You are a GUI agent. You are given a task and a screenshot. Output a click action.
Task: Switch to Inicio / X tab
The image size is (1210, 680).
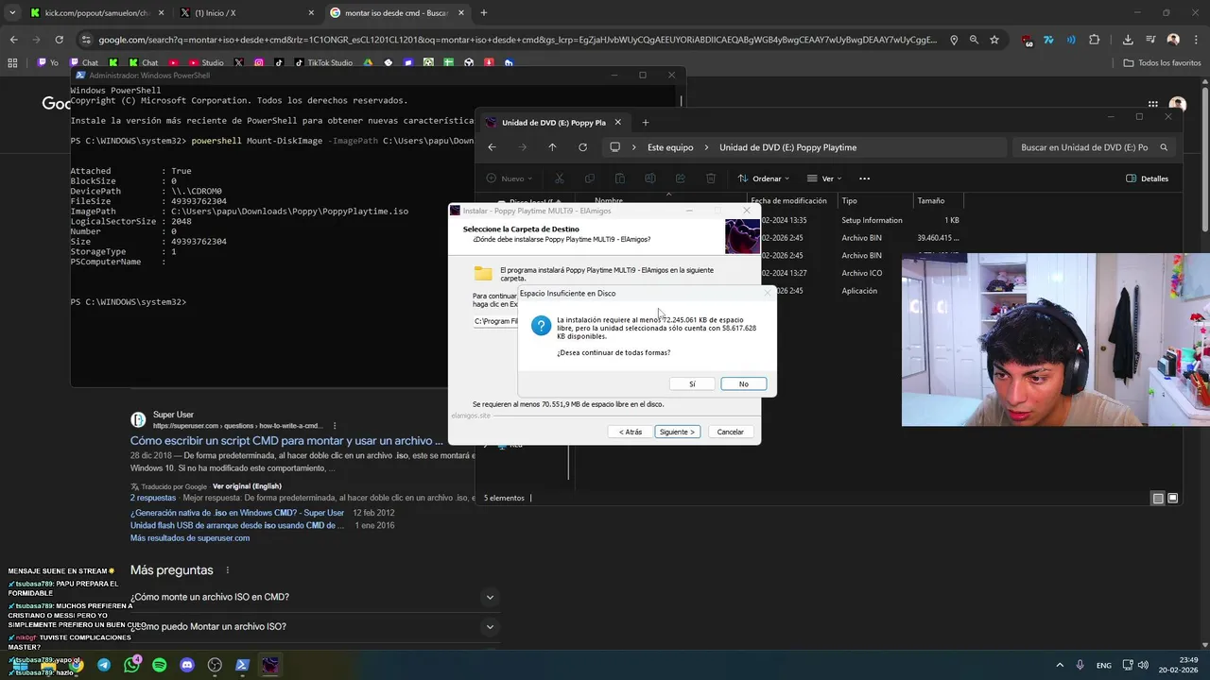[x=248, y=13]
